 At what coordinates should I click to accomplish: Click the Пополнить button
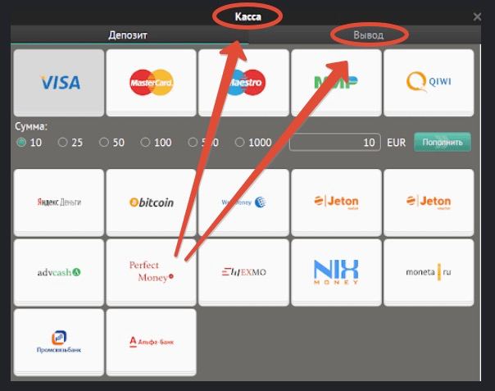point(443,143)
